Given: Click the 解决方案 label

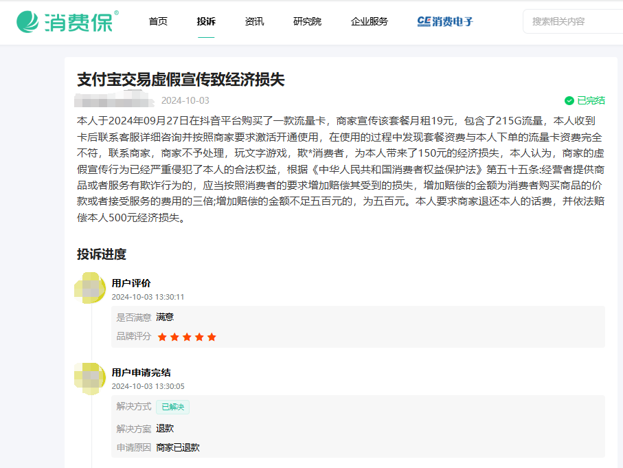Looking at the screenshot, I should 133,429.
